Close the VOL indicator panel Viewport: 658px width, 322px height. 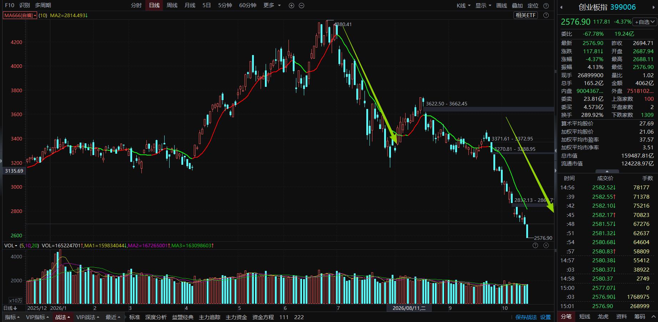[546, 245]
